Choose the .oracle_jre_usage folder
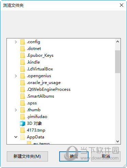Screen dimensions: 127x168 pyautogui.click(x=44, y=83)
